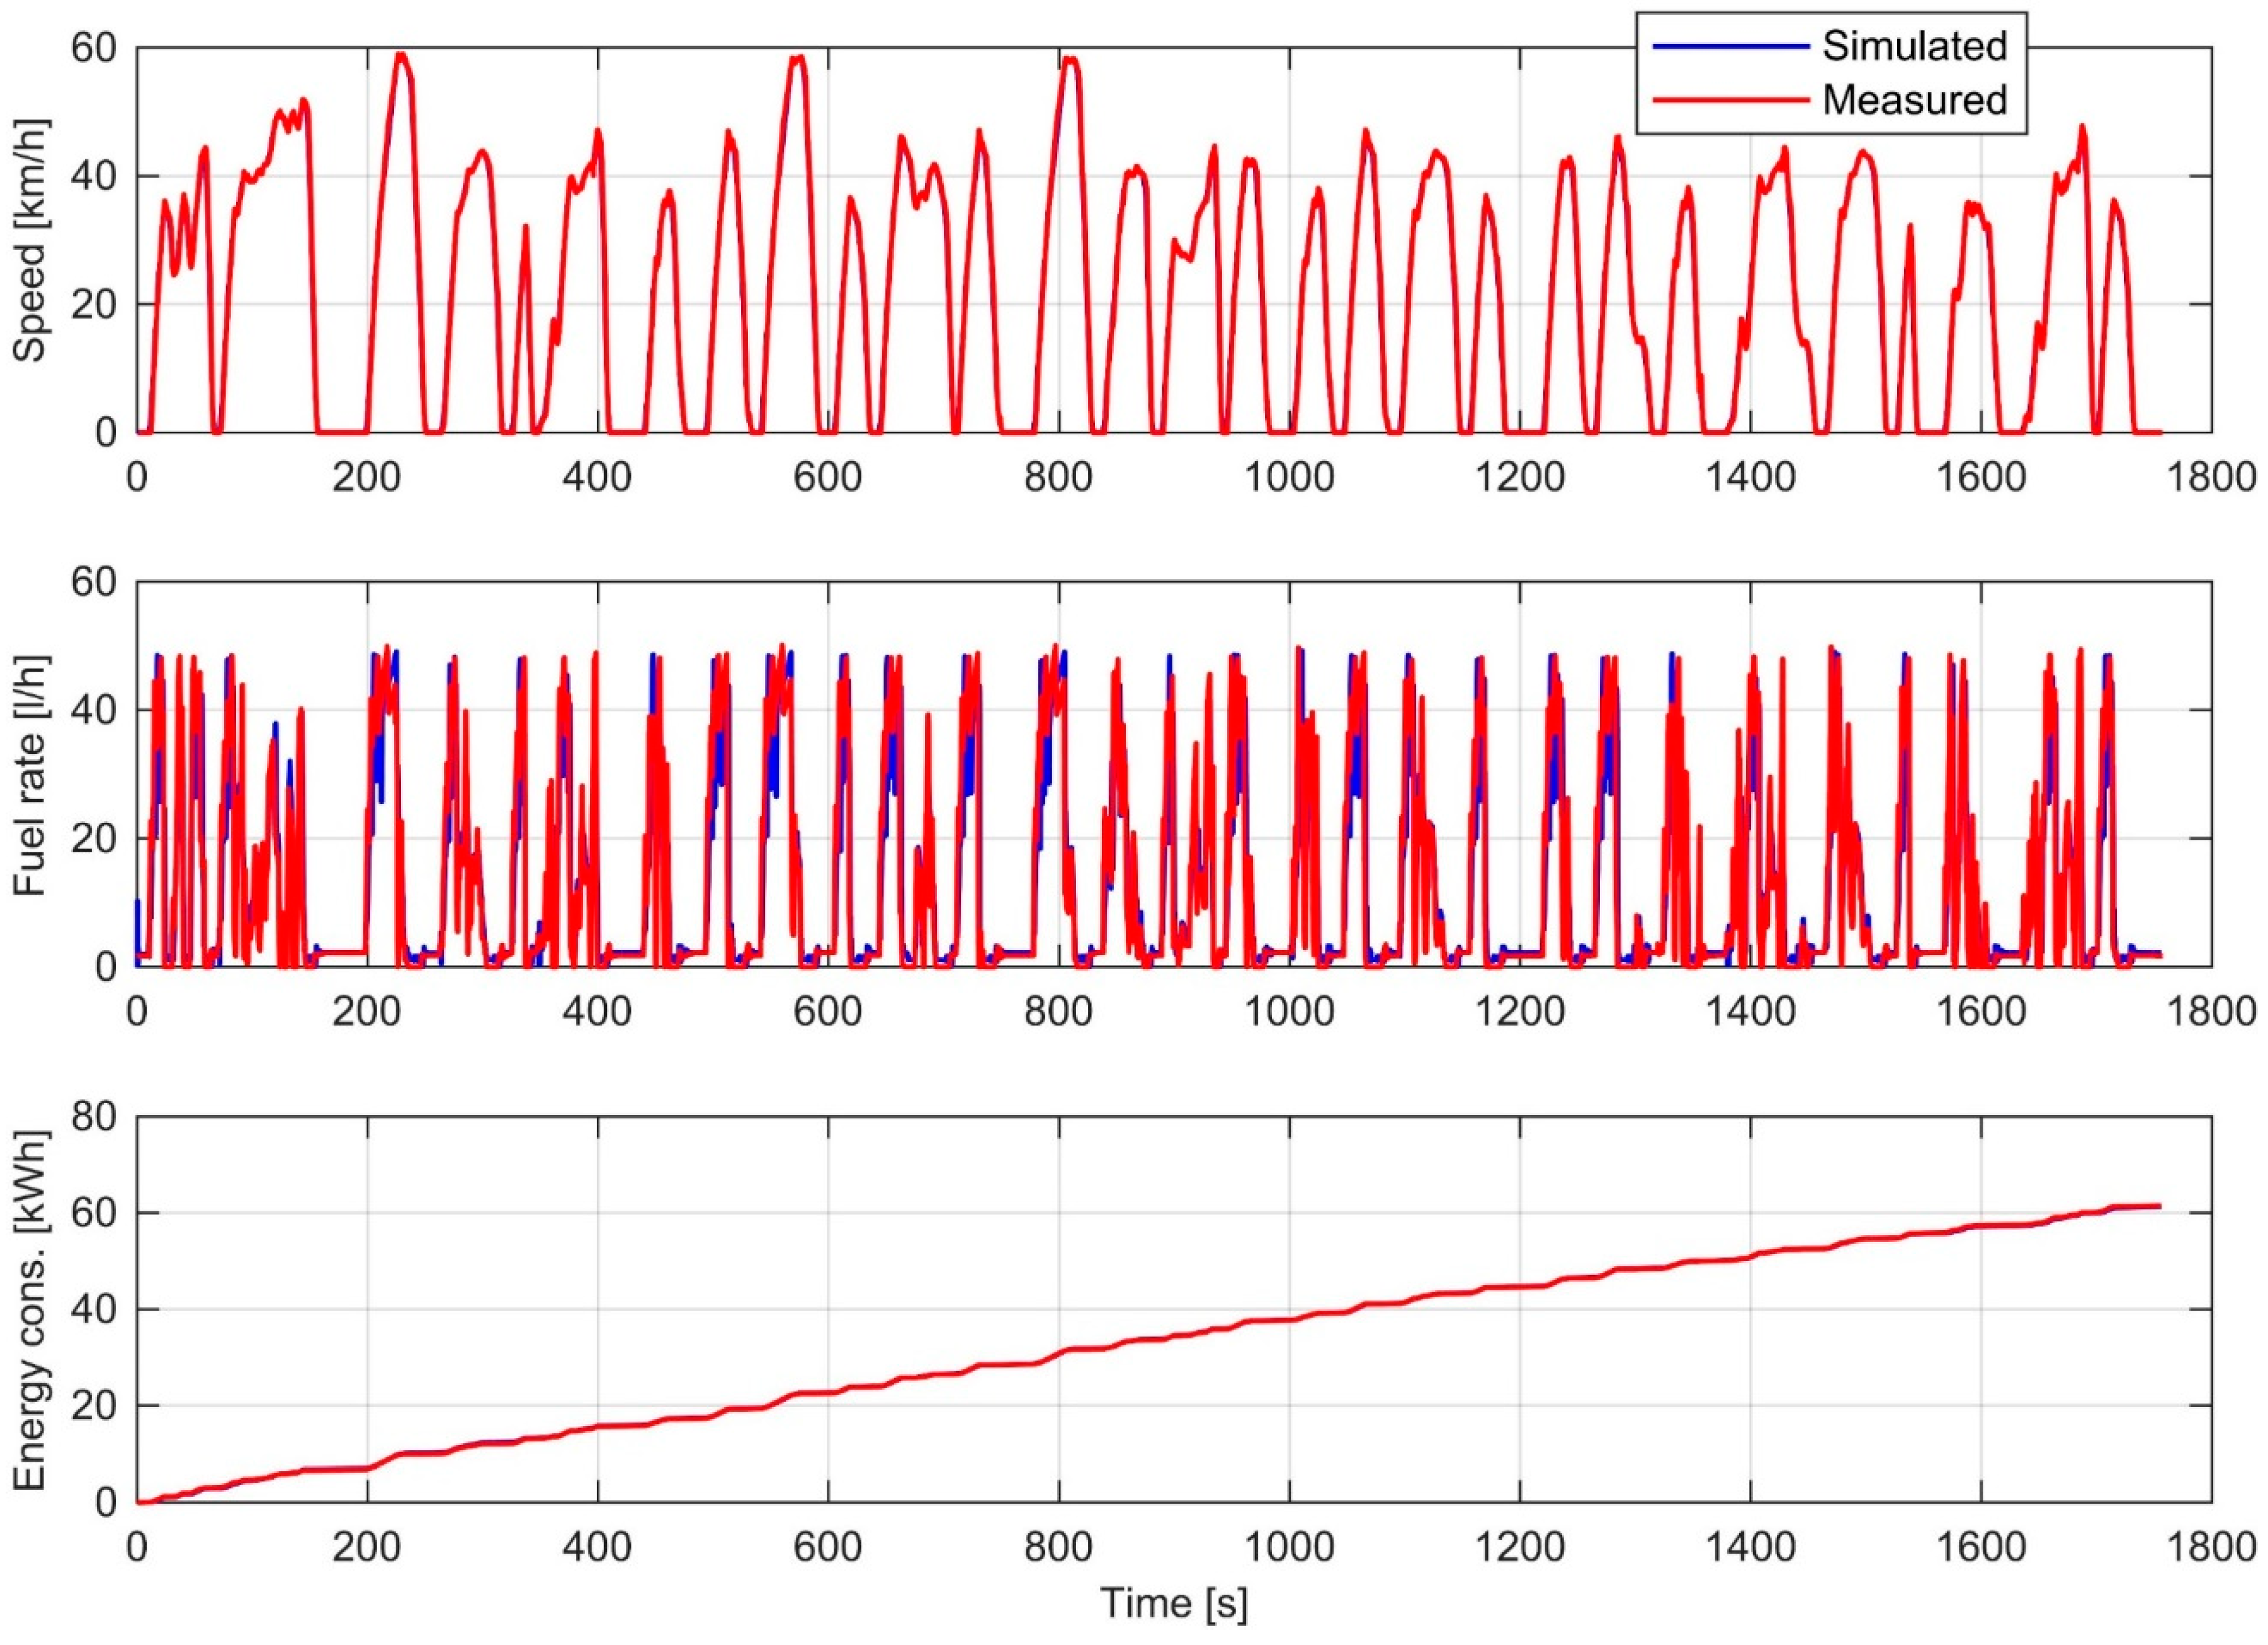Image resolution: width=2268 pixels, height=1645 pixels.
Task: Click the speed peak near 810 seconds
Action: pos(1070,58)
